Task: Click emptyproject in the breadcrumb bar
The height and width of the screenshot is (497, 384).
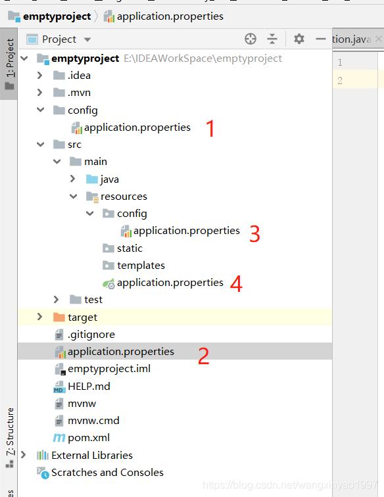Action: (x=57, y=16)
